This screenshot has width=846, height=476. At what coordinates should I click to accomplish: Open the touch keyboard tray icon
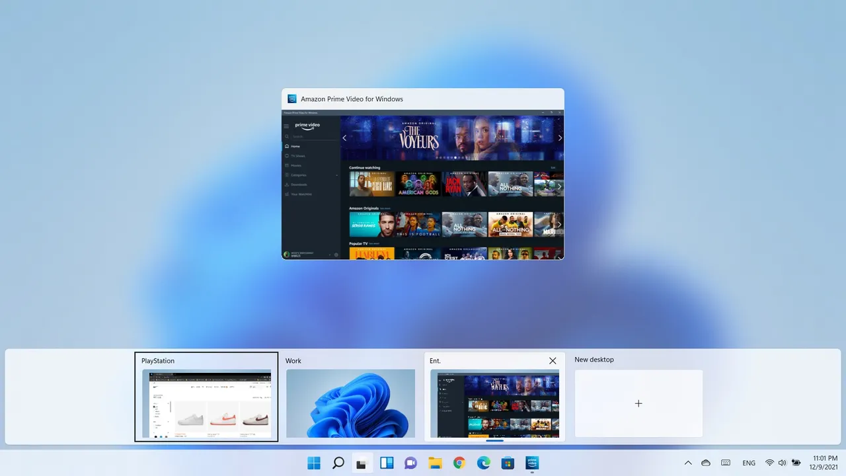[x=726, y=463]
